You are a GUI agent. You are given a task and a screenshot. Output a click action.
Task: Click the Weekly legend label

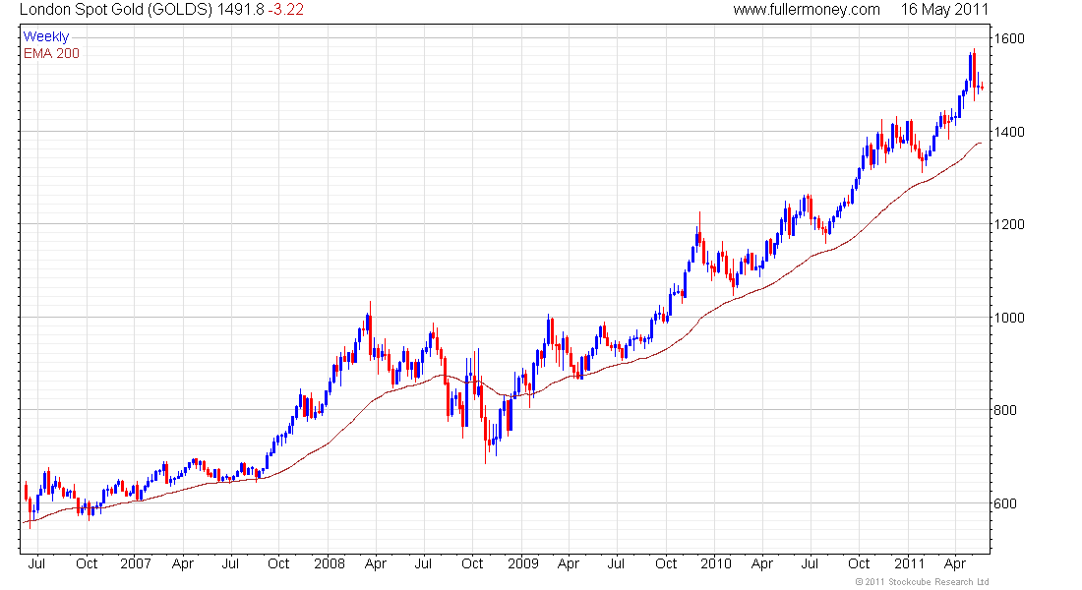click(46, 36)
